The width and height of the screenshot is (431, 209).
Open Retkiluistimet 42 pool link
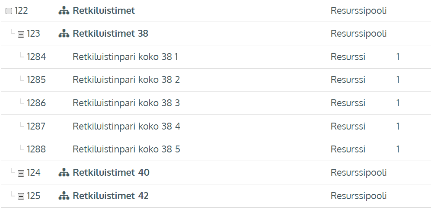111,196
